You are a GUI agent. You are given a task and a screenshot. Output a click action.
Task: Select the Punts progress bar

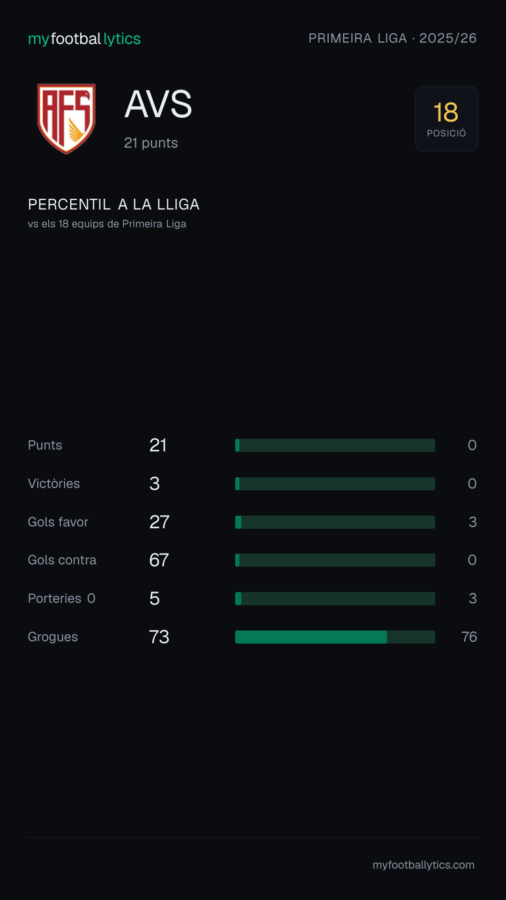(x=335, y=445)
